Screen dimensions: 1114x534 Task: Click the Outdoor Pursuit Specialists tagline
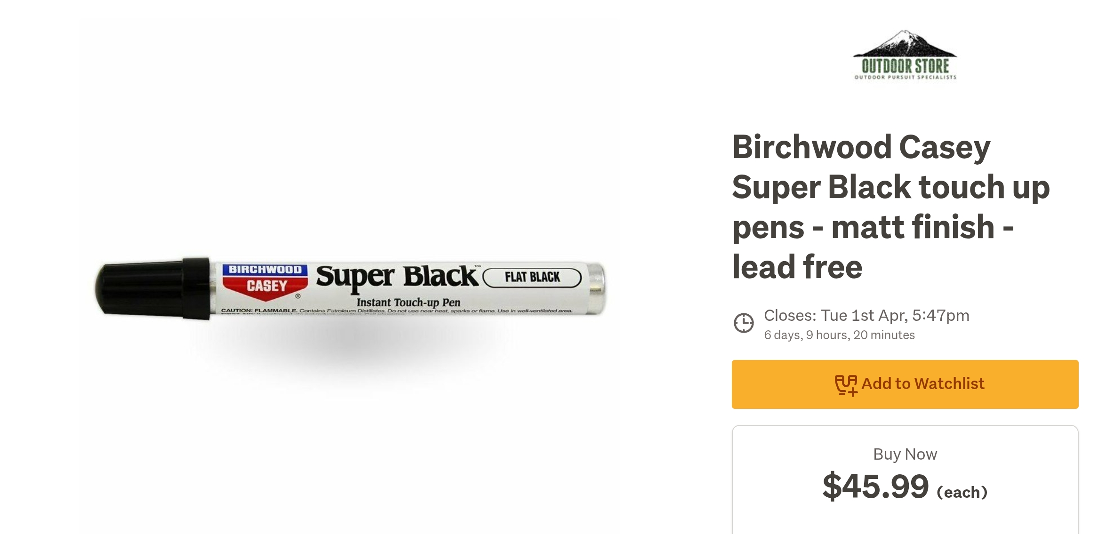point(905,77)
